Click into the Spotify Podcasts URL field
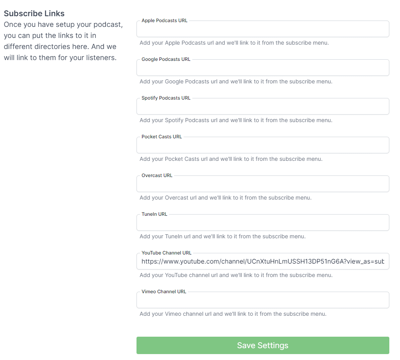Image resolution: width=400 pixels, height=360 pixels. [x=263, y=107]
